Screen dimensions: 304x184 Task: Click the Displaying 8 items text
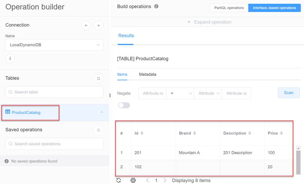pyautogui.click(x=191, y=181)
